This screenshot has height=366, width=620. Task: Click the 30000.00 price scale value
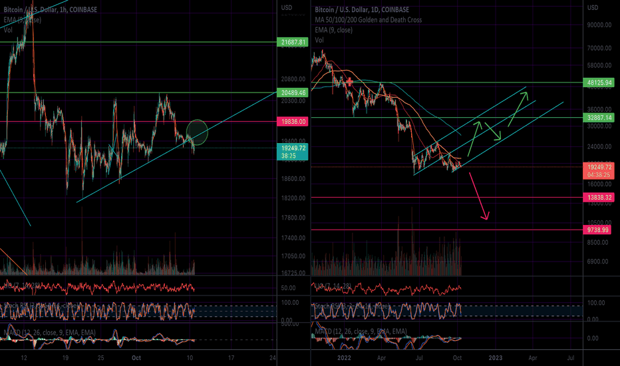pyautogui.click(x=599, y=126)
